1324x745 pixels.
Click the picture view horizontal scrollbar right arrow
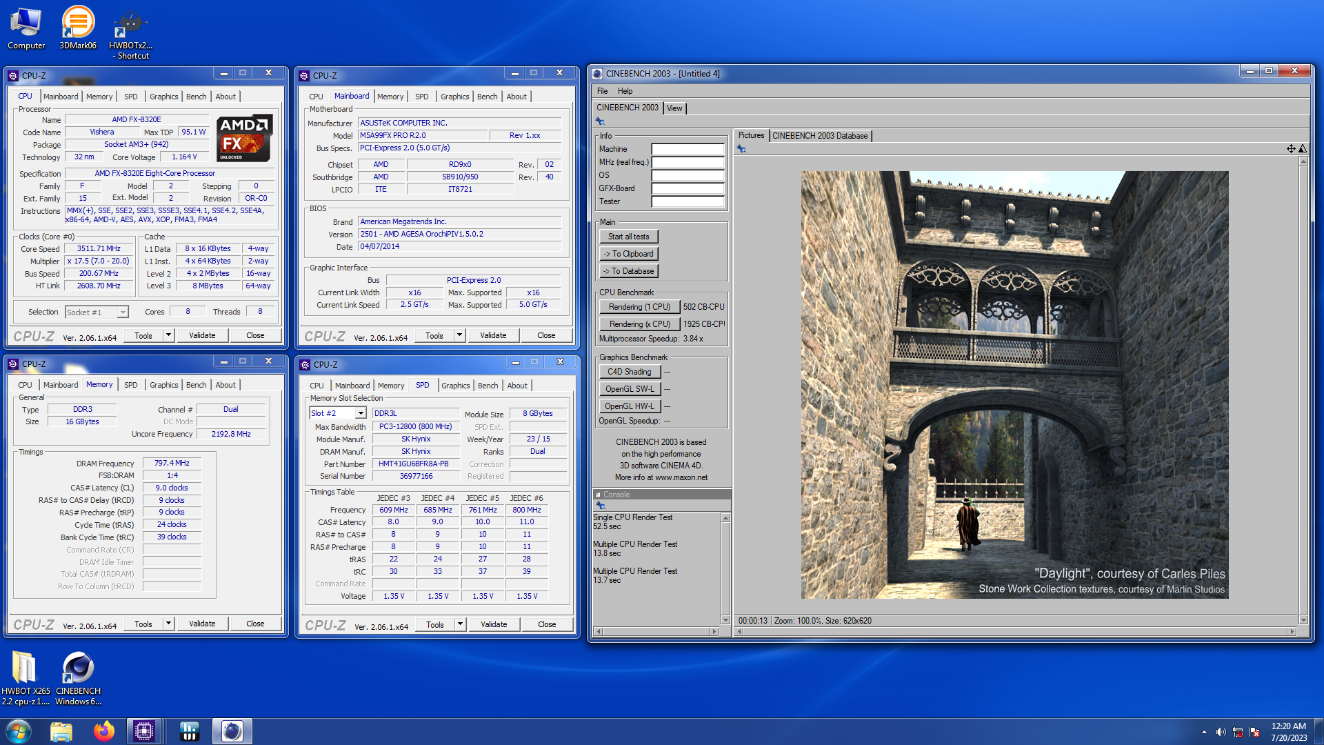click(x=1292, y=631)
